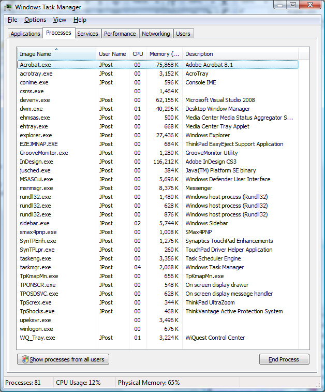
Task: Select rundll32.exe using 876 K memory
Action: pyautogui.click(x=158, y=214)
